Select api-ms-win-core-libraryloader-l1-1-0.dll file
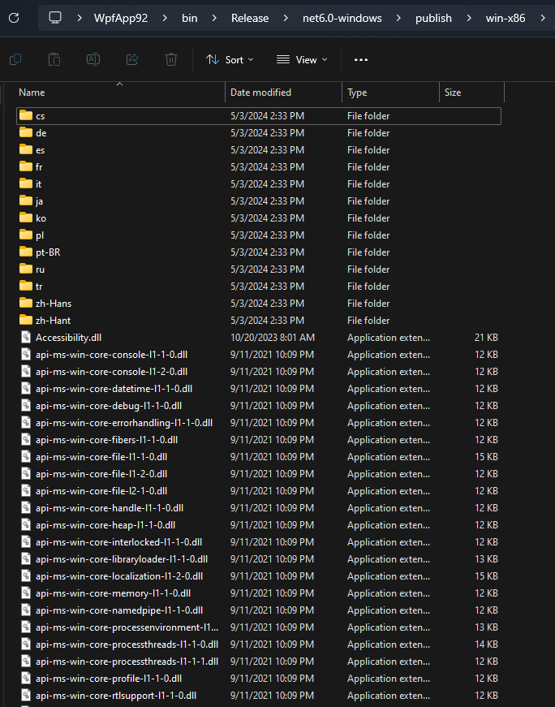Image resolution: width=555 pixels, height=707 pixels. (x=258, y=559)
